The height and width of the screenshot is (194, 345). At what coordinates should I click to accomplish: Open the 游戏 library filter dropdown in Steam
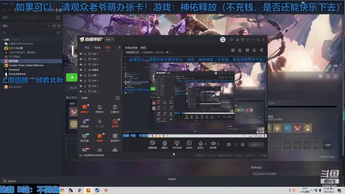click(x=26, y=26)
